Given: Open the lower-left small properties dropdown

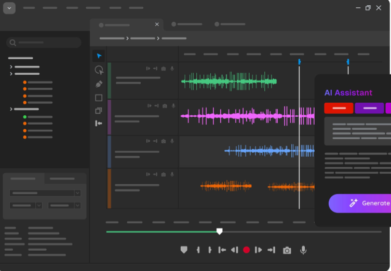Looking at the screenshot, I should point(25,206).
